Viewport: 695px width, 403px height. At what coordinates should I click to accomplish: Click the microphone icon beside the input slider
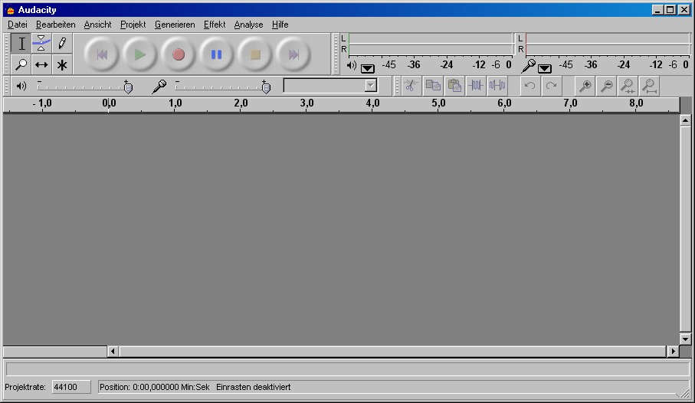click(x=159, y=87)
